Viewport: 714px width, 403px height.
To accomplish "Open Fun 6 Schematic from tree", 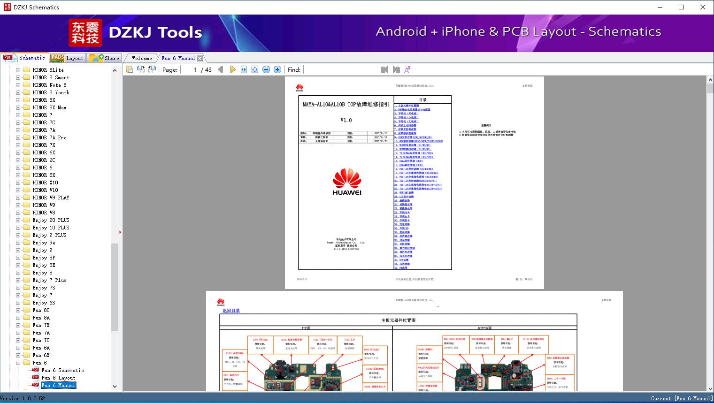I will pos(62,370).
